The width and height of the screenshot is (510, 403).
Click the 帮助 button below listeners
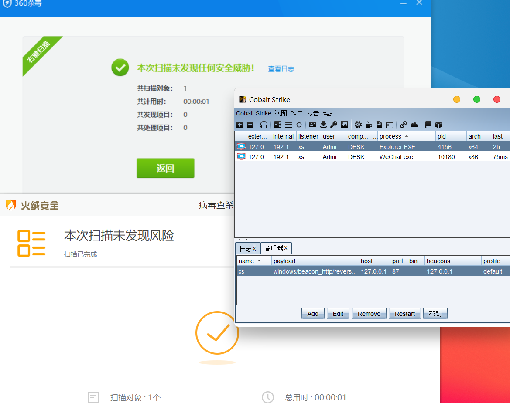click(435, 314)
